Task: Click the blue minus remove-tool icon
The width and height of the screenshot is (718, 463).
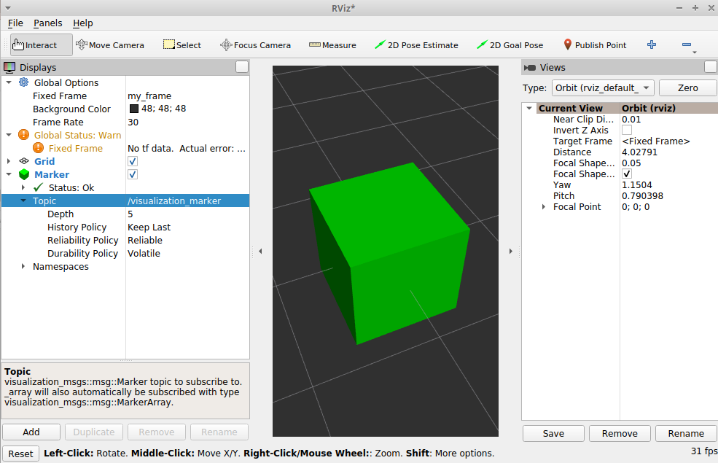Action: 687,44
